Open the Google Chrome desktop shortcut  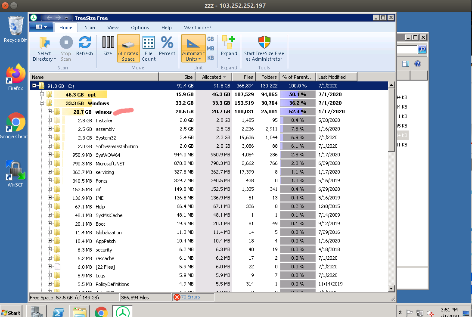click(x=15, y=125)
